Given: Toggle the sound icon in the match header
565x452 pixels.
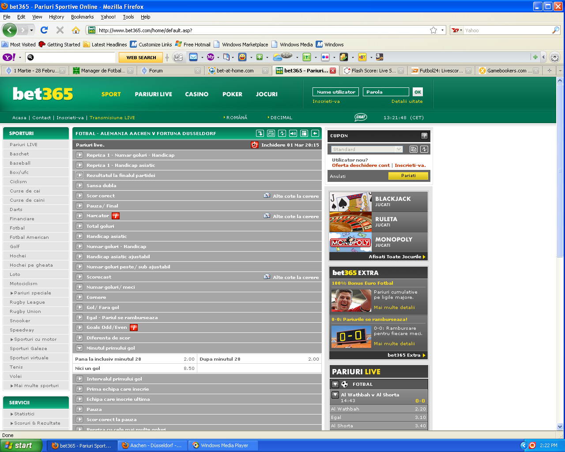Looking at the screenshot, I should [x=293, y=133].
